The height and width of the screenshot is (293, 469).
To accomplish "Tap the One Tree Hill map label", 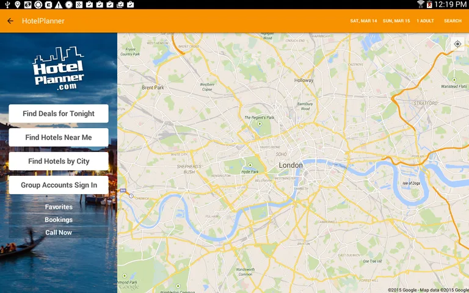I will coord(372,261).
